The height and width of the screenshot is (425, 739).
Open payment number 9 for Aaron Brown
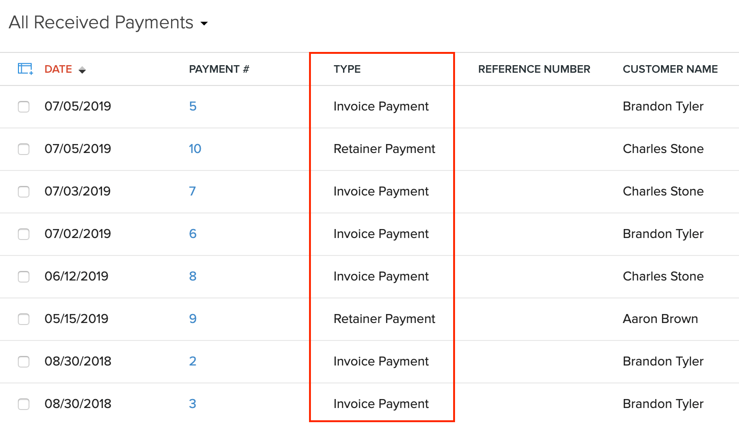coord(193,319)
